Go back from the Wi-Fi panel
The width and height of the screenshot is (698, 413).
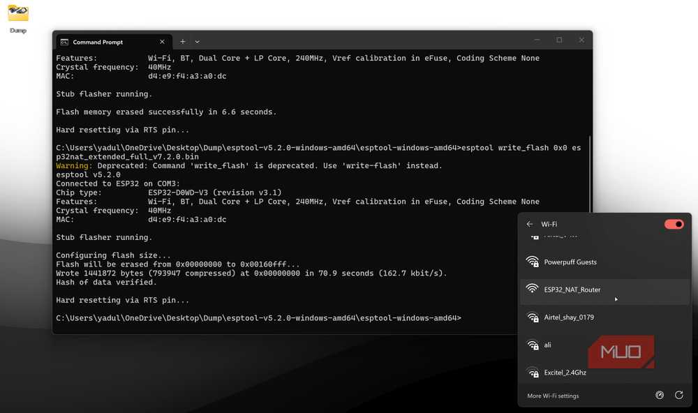pyautogui.click(x=529, y=225)
